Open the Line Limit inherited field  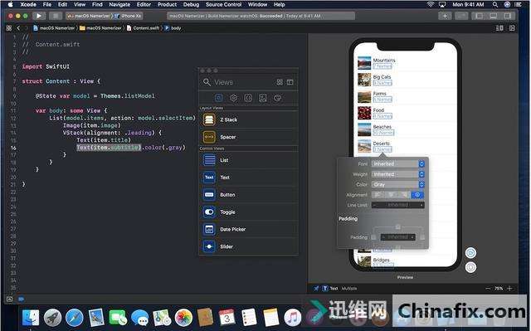point(398,205)
